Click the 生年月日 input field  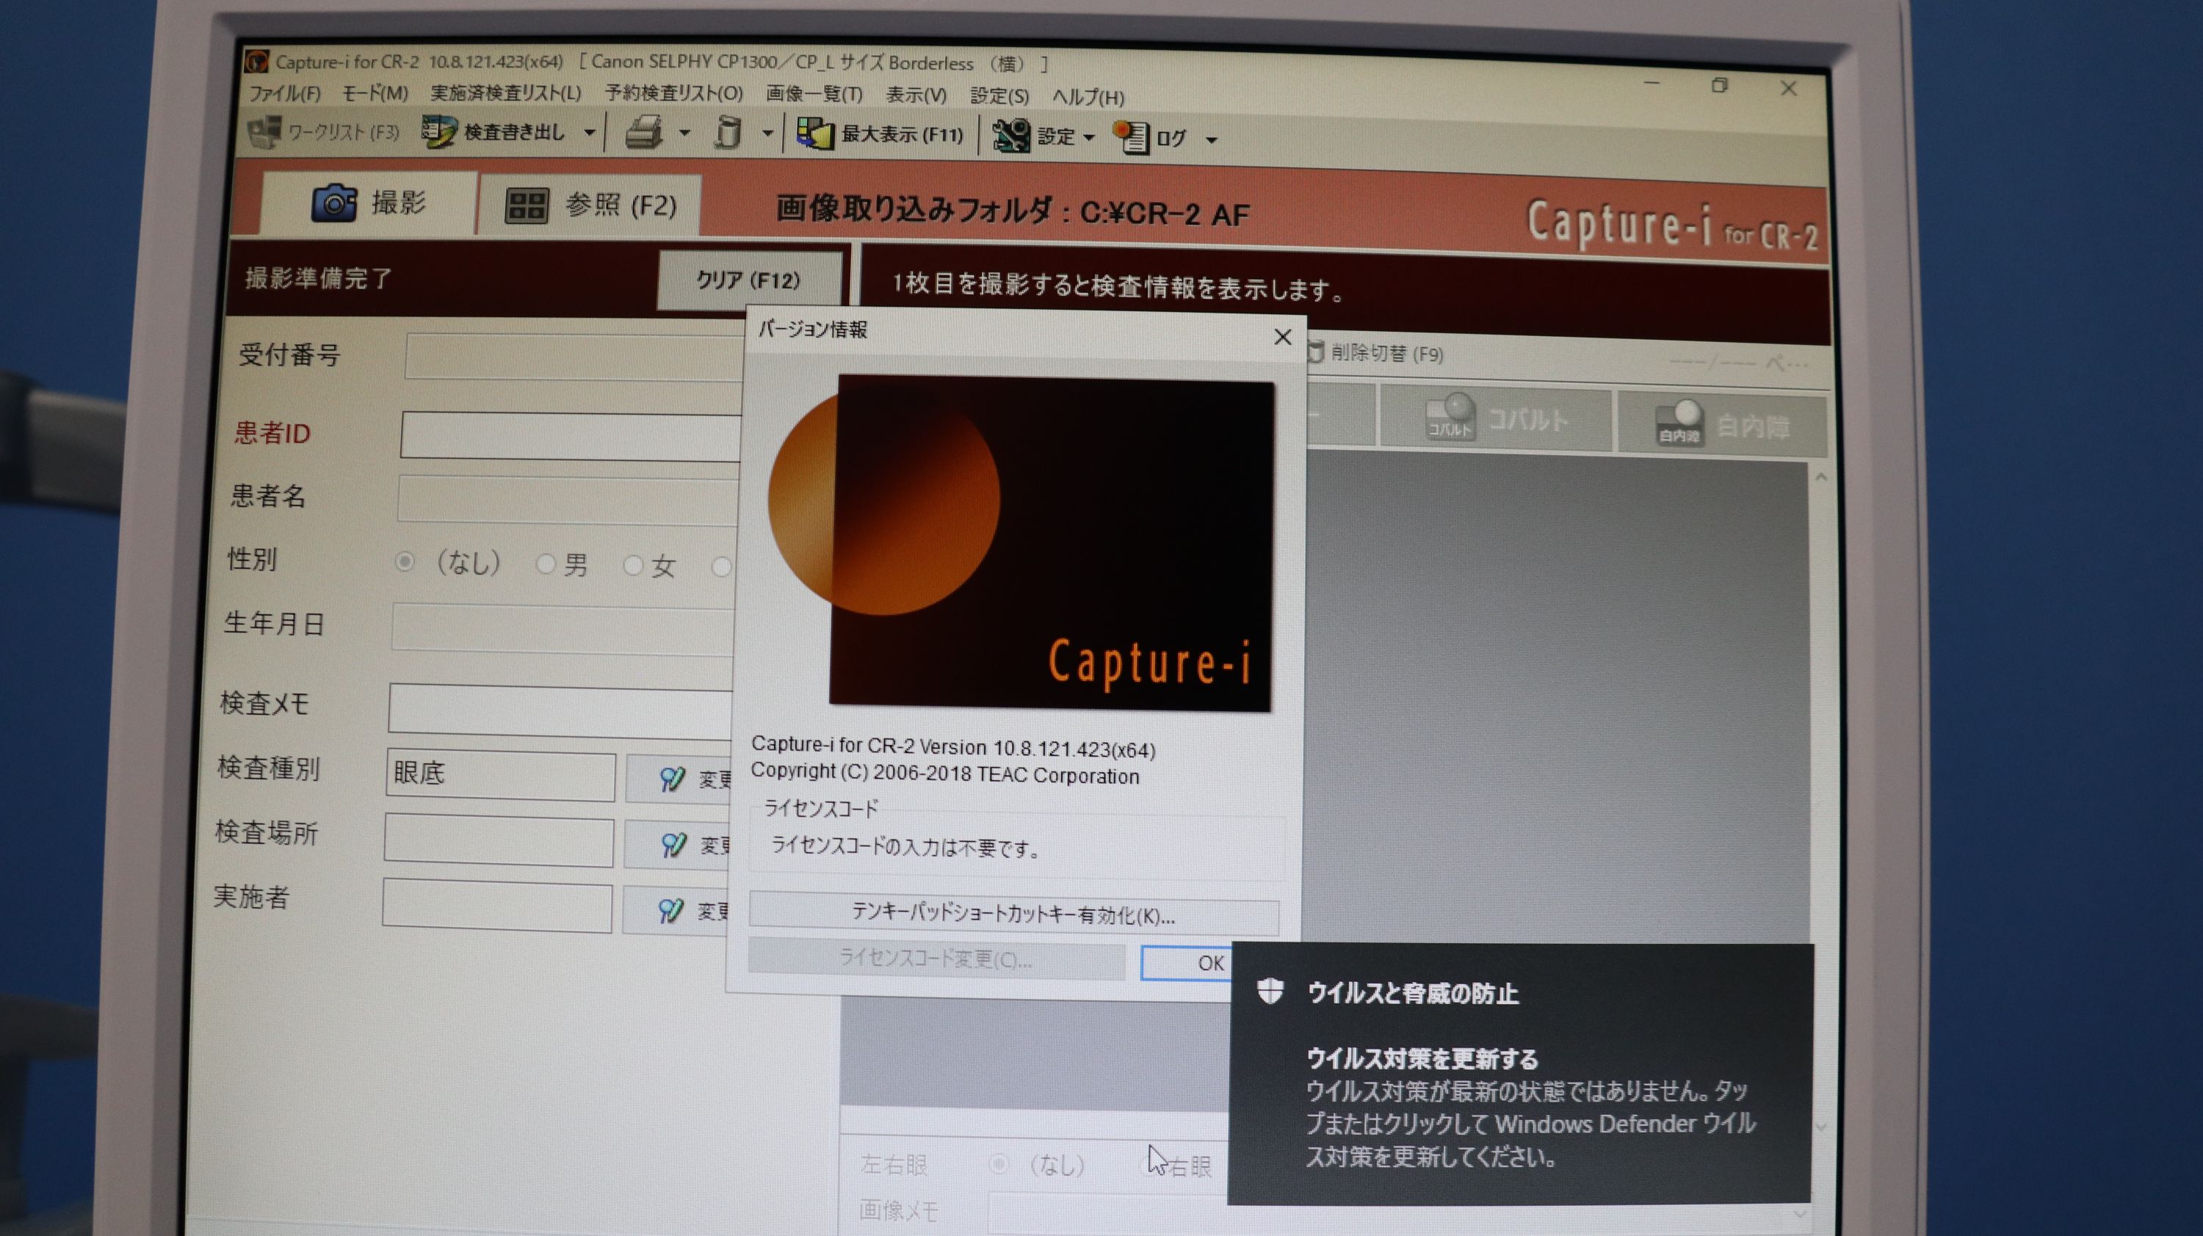coord(563,628)
